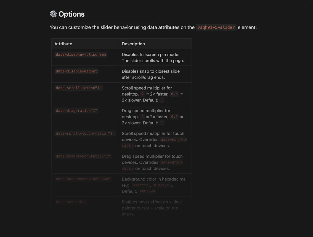Click the Options heading text
The height and width of the screenshot is (237, 313).
pos(71,14)
